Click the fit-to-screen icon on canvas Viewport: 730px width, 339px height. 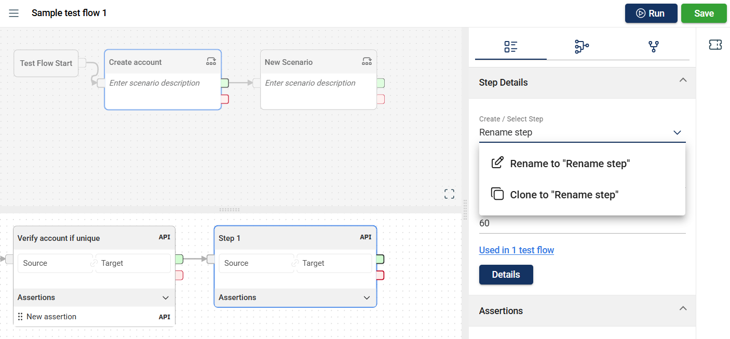[x=449, y=194]
